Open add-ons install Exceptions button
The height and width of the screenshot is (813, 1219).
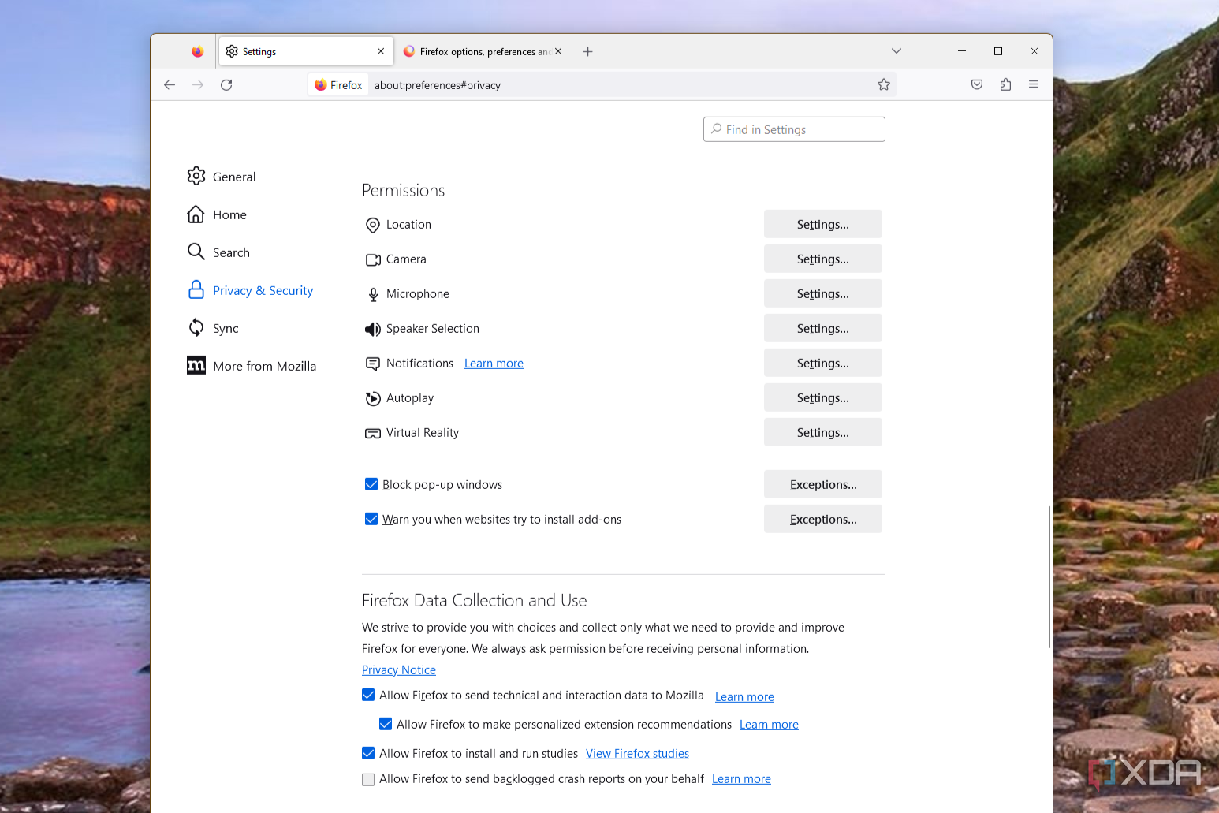(x=823, y=519)
